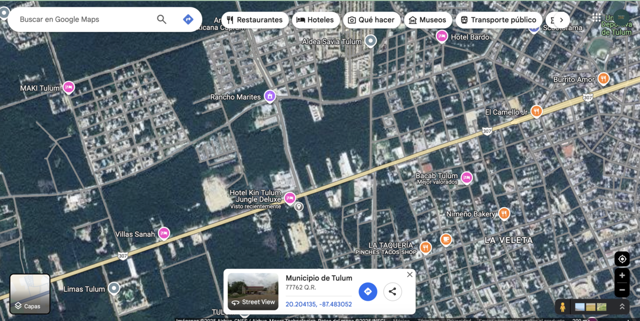The width and height of the screenshot is (640, 321).
Task: Click the Aldea Savia Tulum marker
Action: pos(371,41)
